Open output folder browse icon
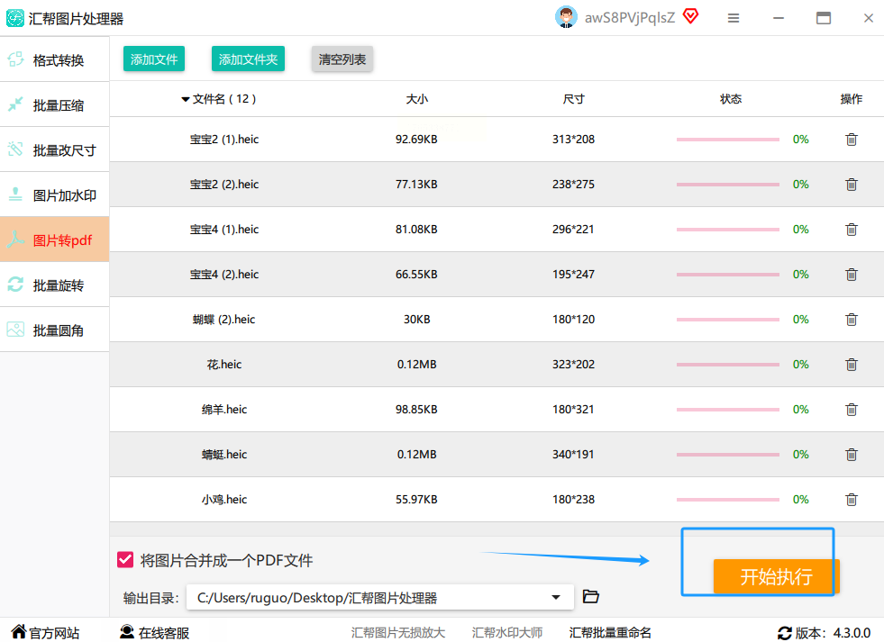 click(x=591, y=597)
